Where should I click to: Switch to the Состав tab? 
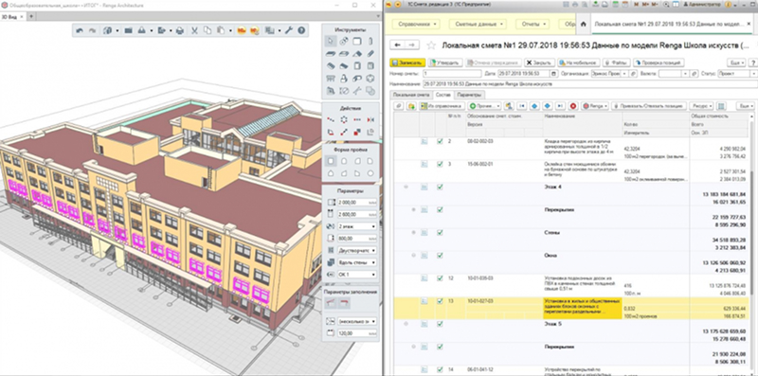[x=443, y=95]
